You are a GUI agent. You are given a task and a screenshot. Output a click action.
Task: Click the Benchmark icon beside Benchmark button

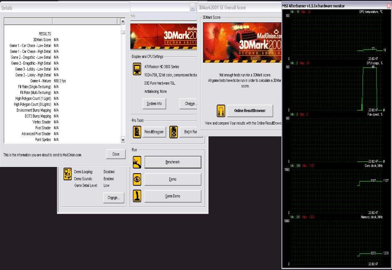[137, 162]
